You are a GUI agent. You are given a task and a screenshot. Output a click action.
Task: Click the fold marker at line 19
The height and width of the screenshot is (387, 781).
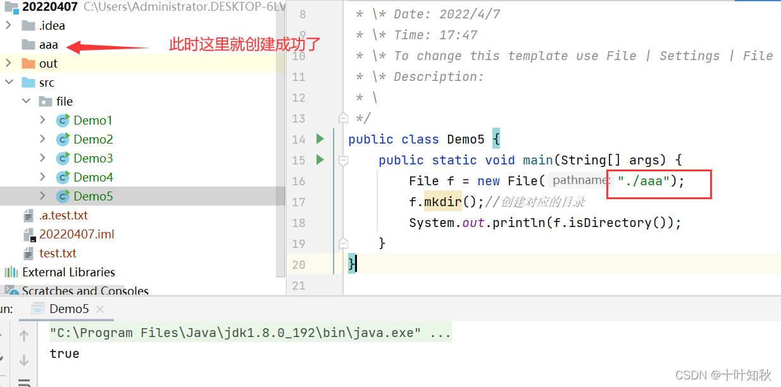[343, 243]
